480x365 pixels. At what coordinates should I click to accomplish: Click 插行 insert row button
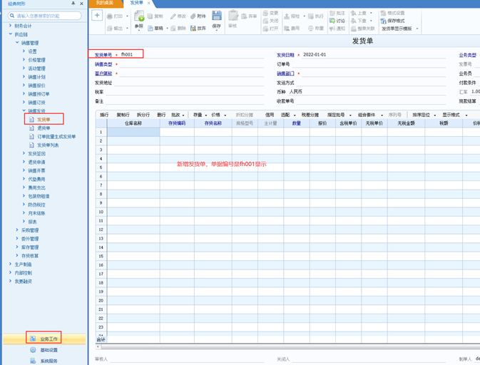tap(104, 115)
